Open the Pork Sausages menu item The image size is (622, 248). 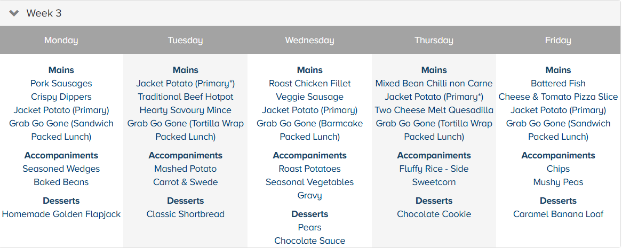61,84
